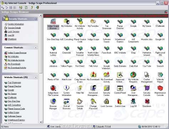Image resolution: width=169 pixels, height=129 pixels.
Task: Click the sidebar scrollbar down arrow
Action: 41,122
